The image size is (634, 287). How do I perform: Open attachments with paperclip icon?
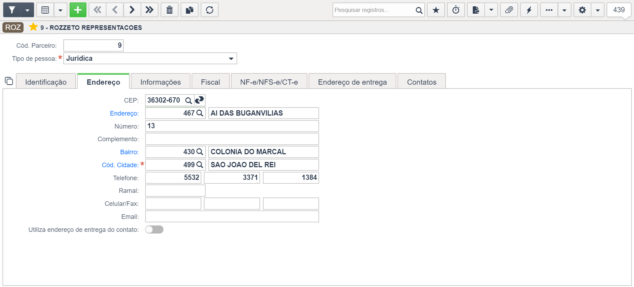pos(509,10)
